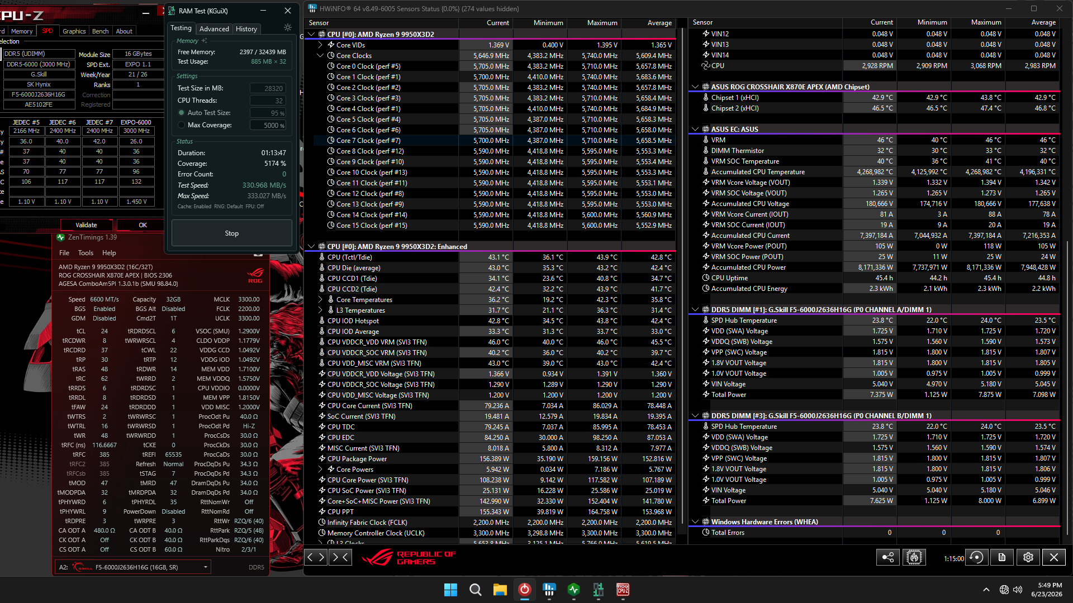This screenshot has width=1073, height=603.
Task: Expand the Core VIDs row
Action: tap(320, 45)
